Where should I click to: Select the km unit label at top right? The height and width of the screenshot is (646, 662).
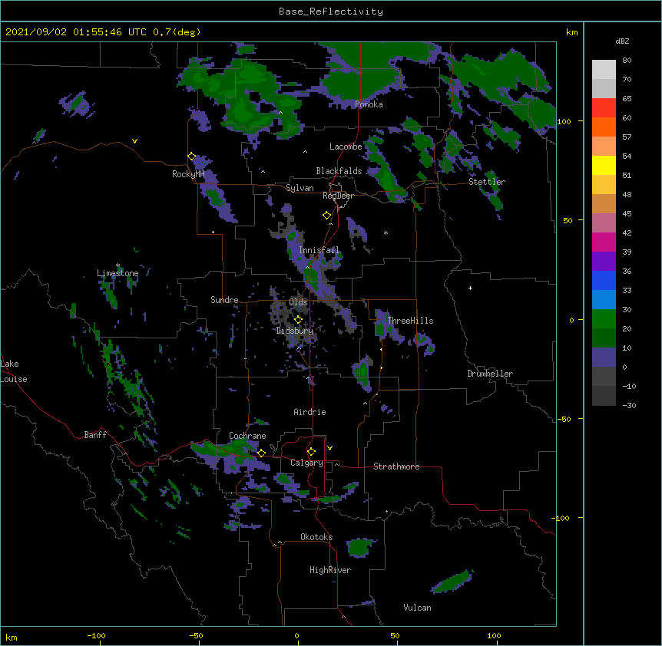[571, 32]
